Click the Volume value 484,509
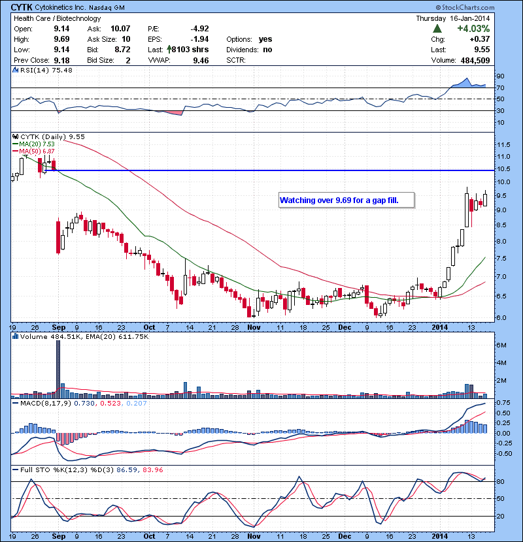 (x=475, y=61)
